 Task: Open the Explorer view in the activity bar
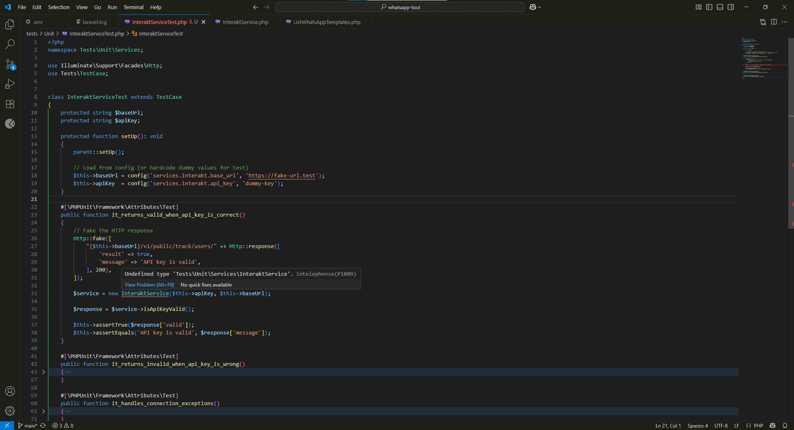coord(10,24)
